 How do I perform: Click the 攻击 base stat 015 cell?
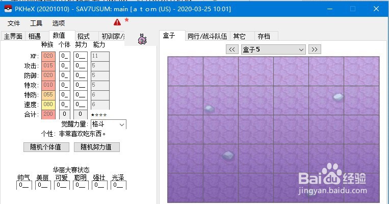point(48,66)
